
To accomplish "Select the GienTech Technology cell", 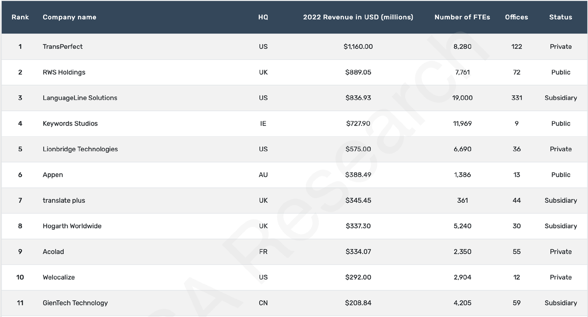I will coord(75,303).
